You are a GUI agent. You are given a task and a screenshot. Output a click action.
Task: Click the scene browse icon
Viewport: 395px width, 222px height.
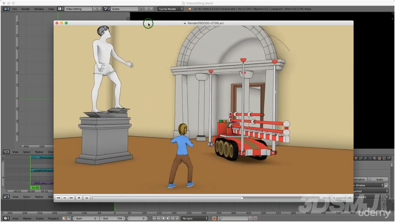click(107, 9)
